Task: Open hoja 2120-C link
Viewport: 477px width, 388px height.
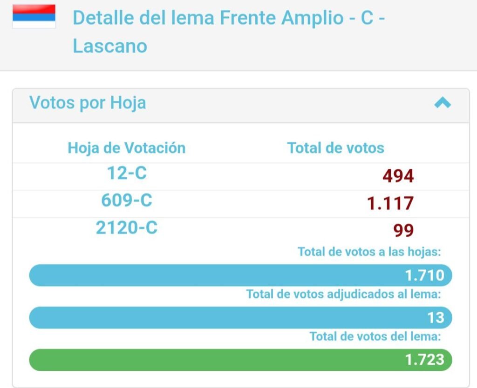Action: coord(127,228)
